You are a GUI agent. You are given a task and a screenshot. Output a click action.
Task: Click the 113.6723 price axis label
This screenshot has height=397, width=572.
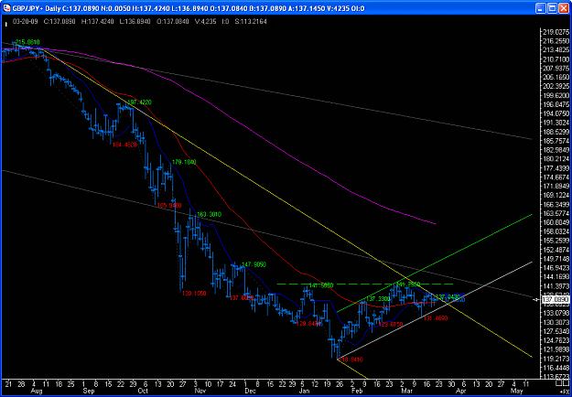point(556,377)
